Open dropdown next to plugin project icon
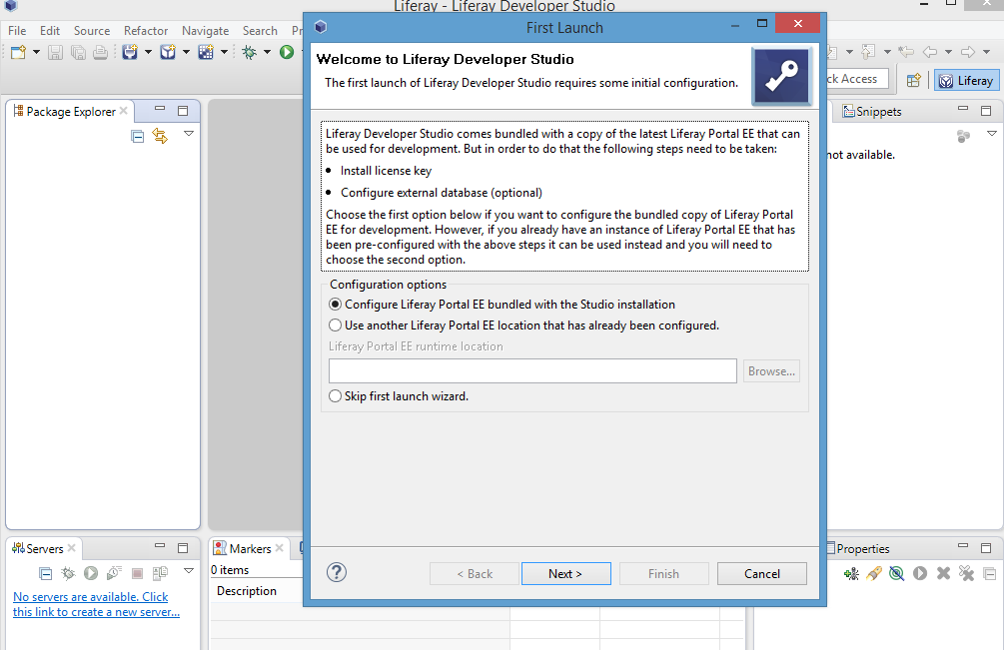Viewport: 1004px width, 650px height. [x=148, y=53]
